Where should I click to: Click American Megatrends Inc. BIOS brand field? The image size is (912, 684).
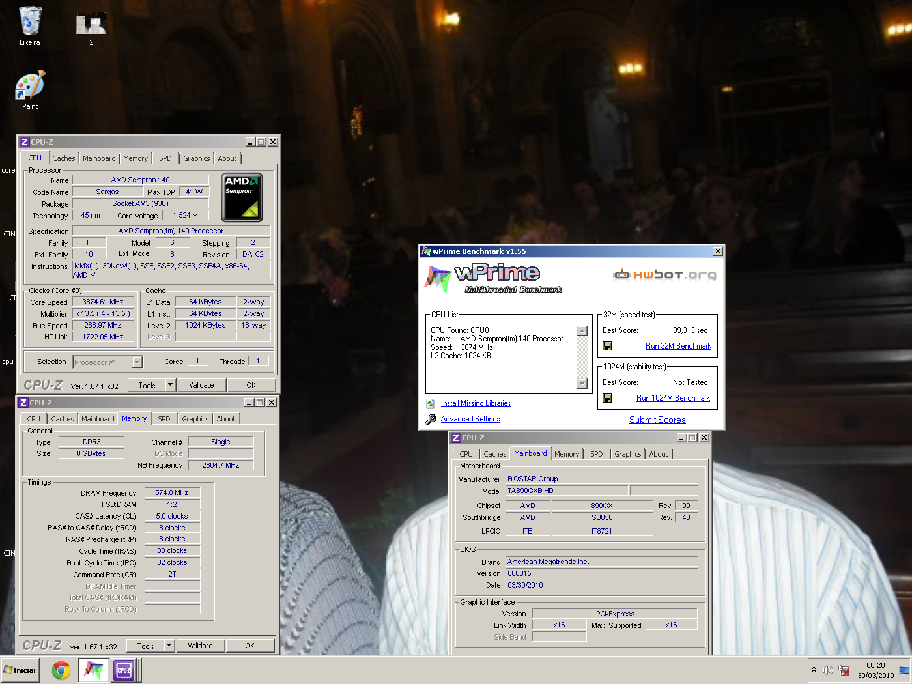pyautogui.click(x=602, y=562)
